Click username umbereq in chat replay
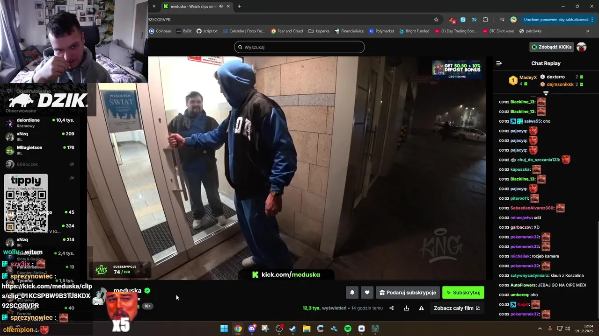This screenshot has width=599, height=336. (520, 295)
